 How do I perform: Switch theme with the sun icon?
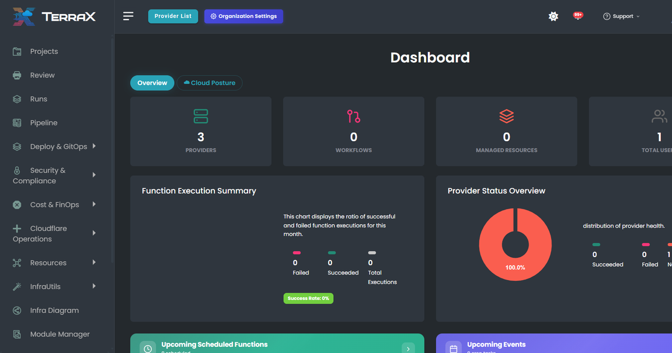point(553,16)
